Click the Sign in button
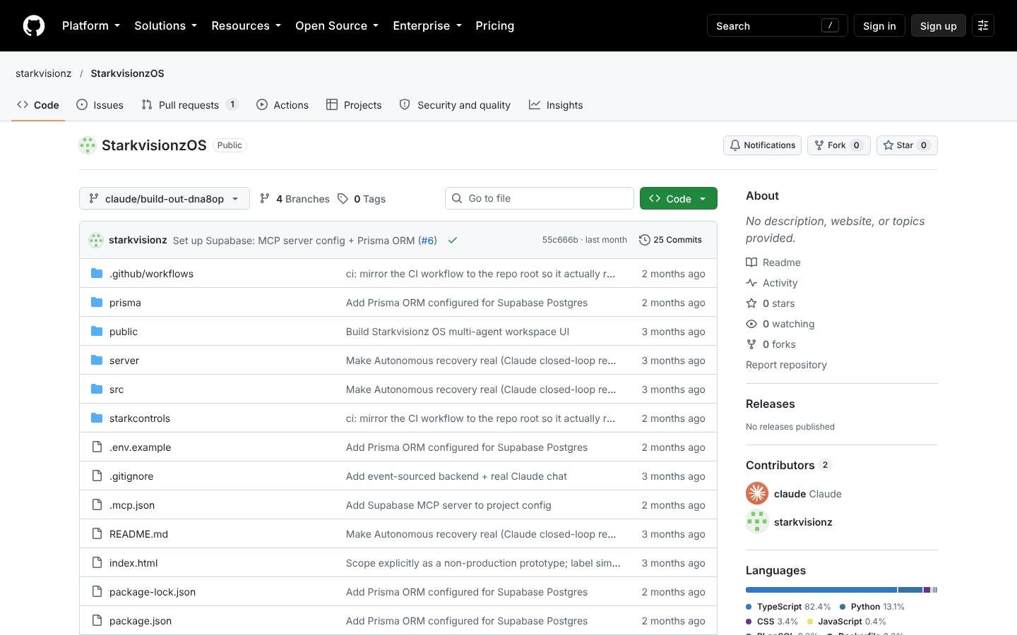The height and width of the screenshot is (635, 1017). click(879, 25)
